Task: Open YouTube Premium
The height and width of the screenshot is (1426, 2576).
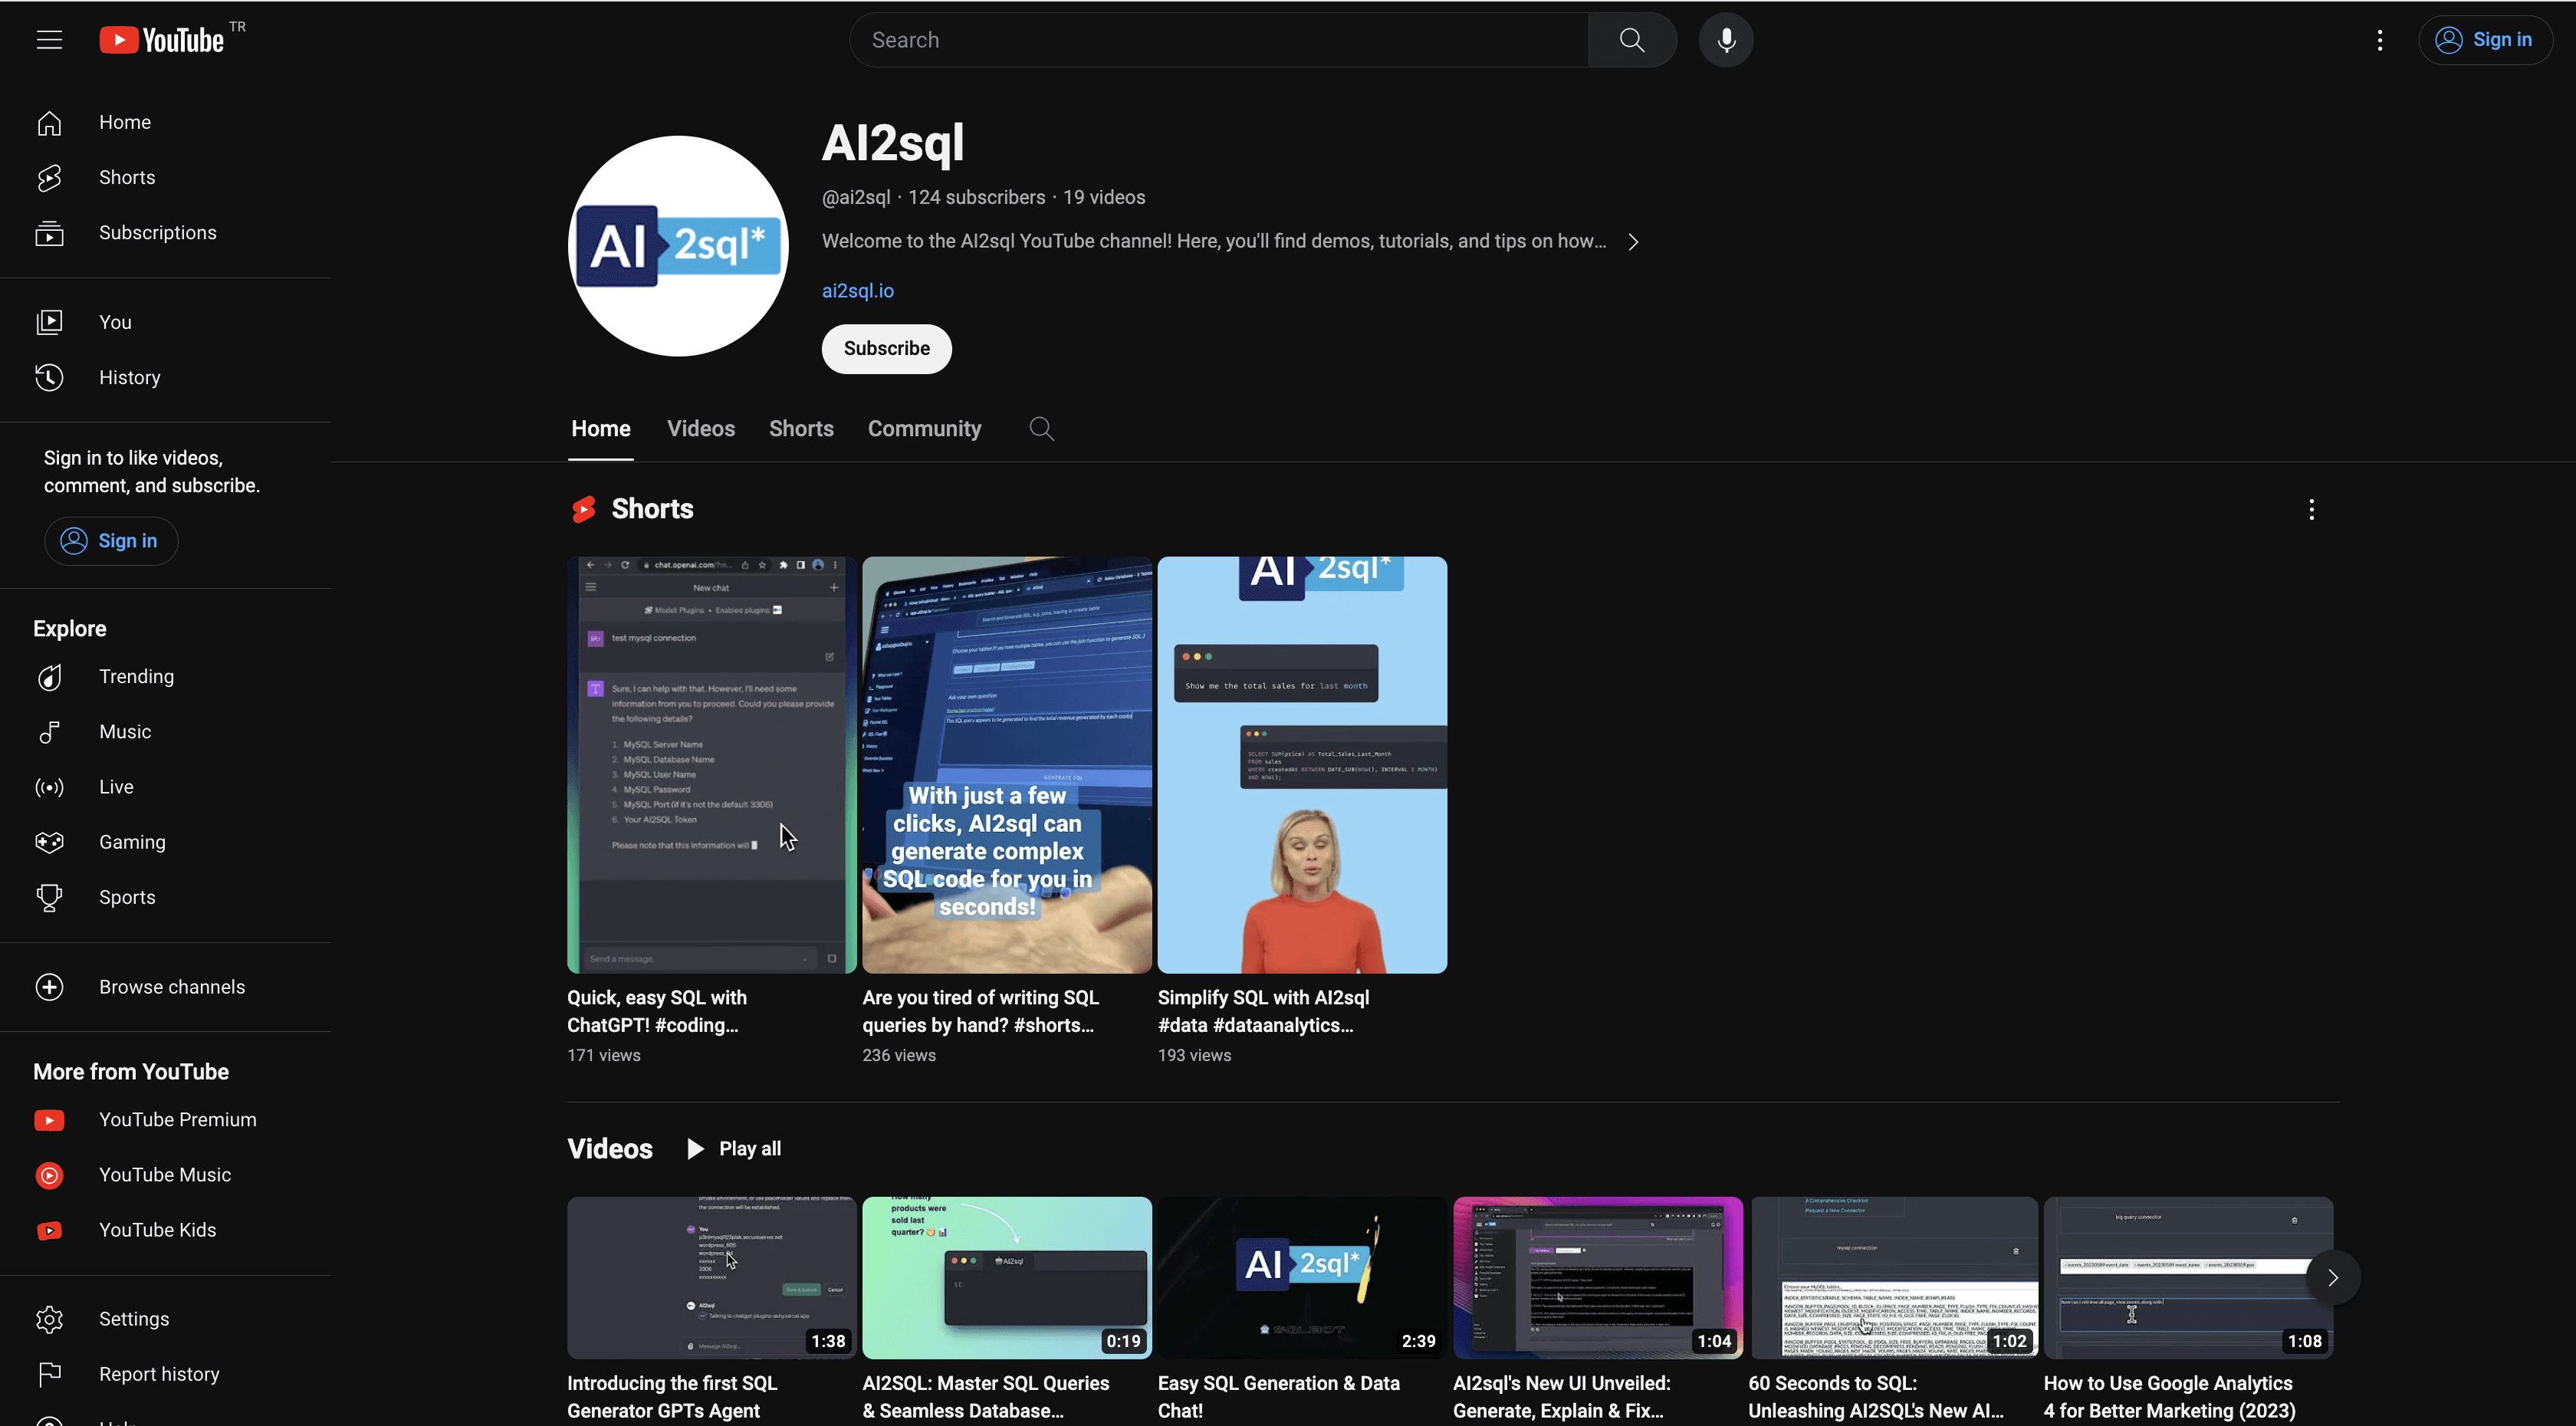Action: tap(177, 1119)
